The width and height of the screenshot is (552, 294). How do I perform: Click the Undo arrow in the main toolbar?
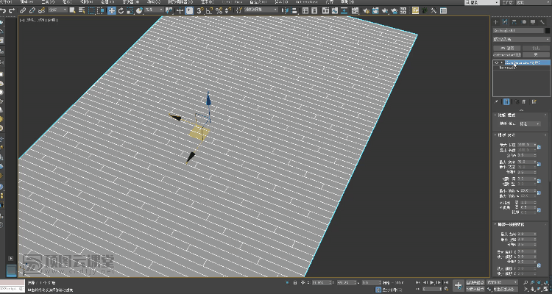click(x=4, y=11)
